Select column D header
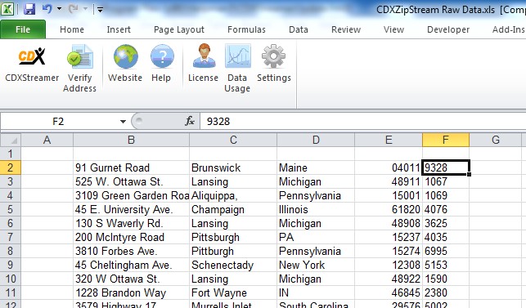Screen dimensions: 526x308 pos(316,140)
